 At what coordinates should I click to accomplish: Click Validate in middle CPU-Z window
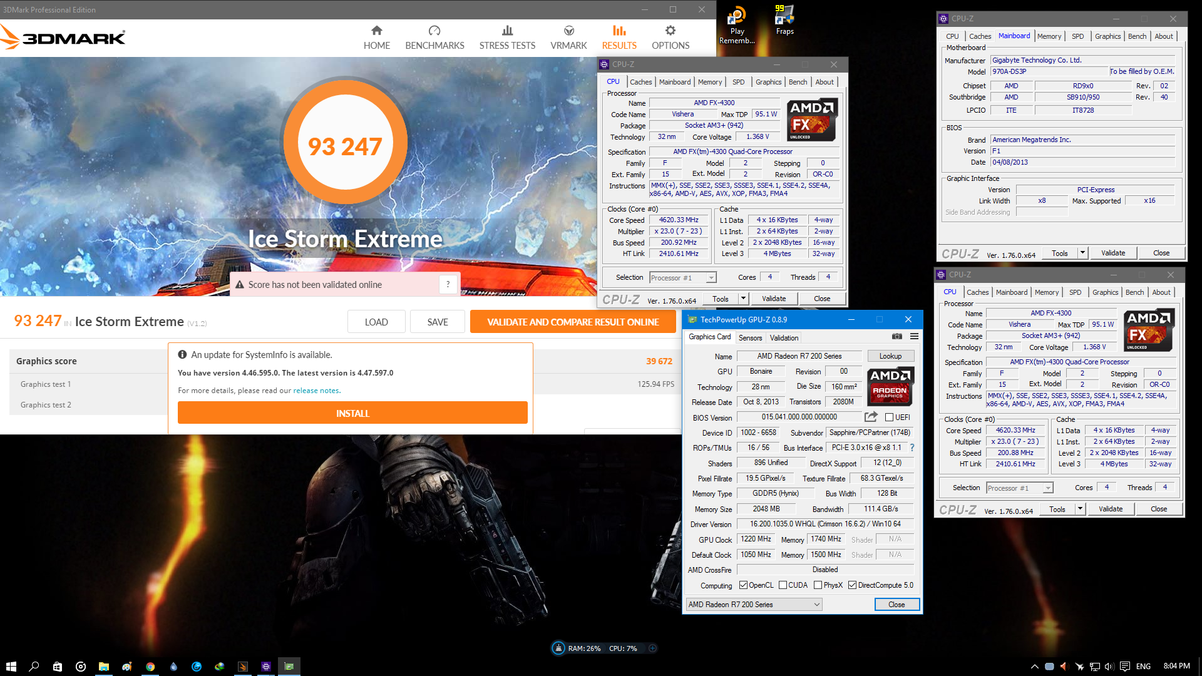[774, 299]
